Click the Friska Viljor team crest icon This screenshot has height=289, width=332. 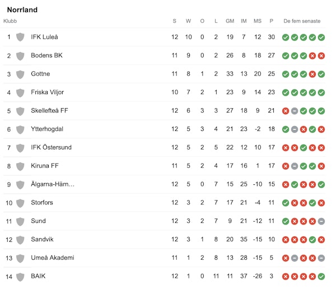tap(20, 92)
